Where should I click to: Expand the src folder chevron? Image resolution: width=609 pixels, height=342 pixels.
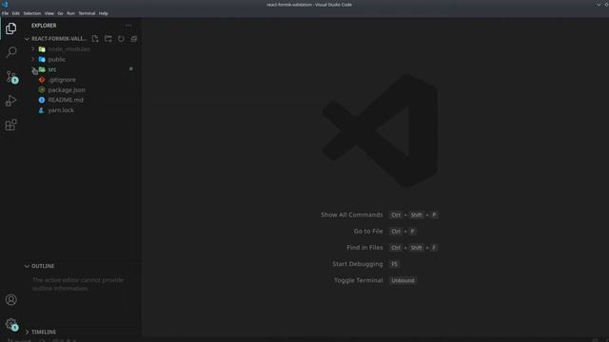pyautogui.click(x=33, y=69)
